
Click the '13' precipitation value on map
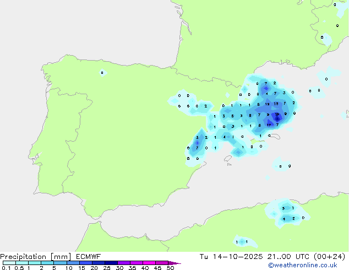(276, 104)
